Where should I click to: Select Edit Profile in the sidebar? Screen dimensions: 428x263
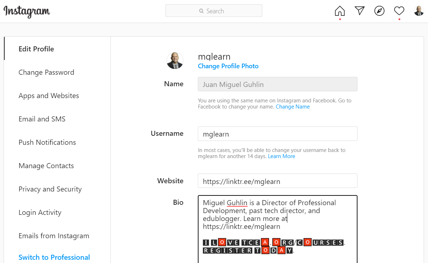point(36,49)
